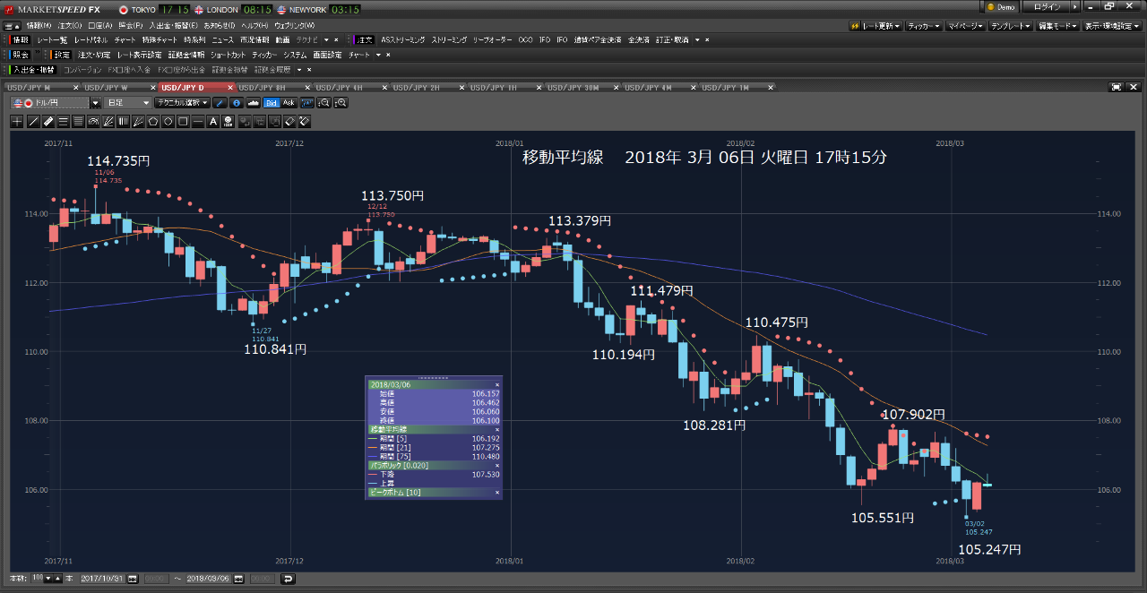Image resolution: width=1147 pixels, height=593 pixels.
Task: Select the crosshair tool in drawing toolbar
Action: pyautogui.click(x=17, y=122)
